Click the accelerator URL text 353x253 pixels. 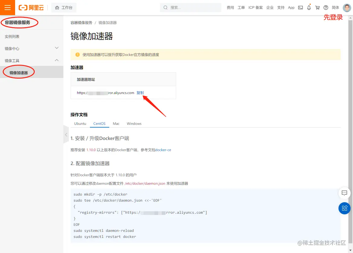point(105,93)
